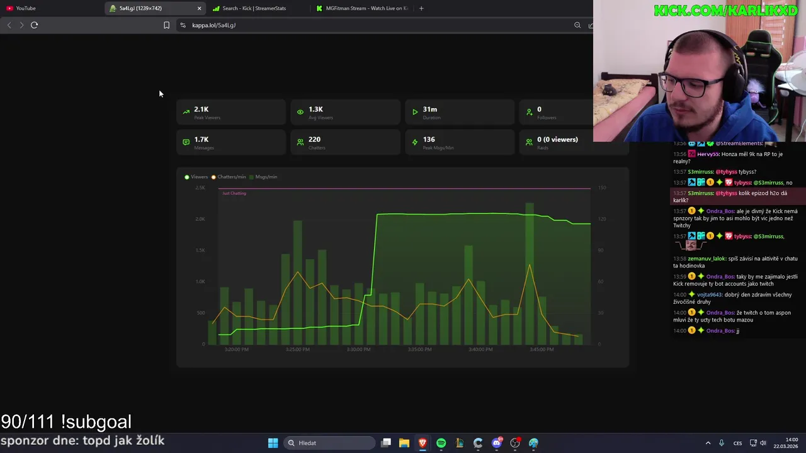Open the globe app taskbar icon

533,443
